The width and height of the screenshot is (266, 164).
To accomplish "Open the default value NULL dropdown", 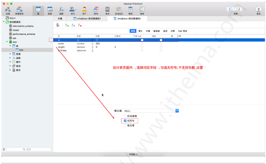I will tap(177, 111).
